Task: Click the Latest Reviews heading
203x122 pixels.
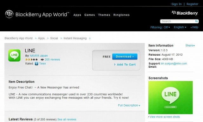Action: pyautogui.click(x=21, y=119)
